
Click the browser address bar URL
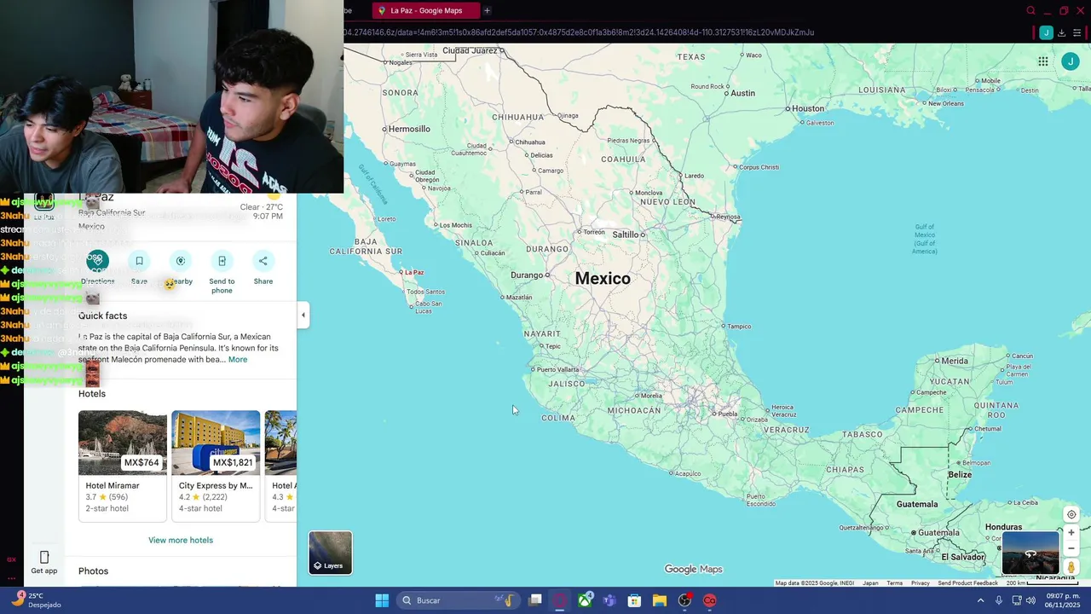click(x=579, y=32)
